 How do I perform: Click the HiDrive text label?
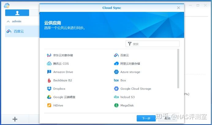(x=58, y=105)
